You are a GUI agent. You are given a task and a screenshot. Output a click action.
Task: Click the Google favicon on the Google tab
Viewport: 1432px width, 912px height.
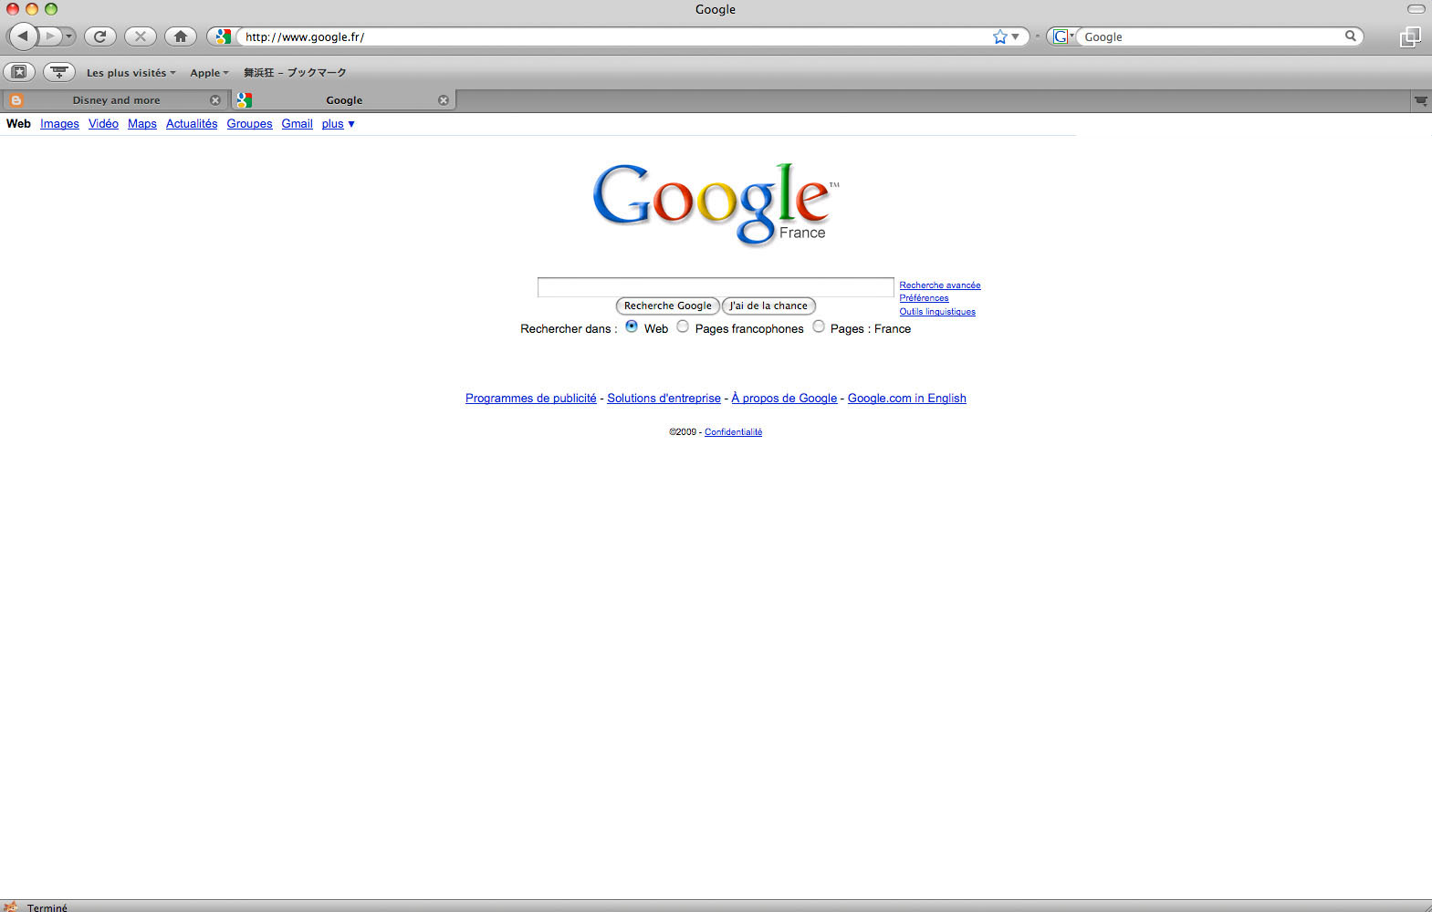tap(244, 100)
